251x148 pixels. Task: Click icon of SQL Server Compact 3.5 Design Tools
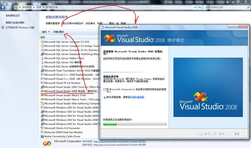(42, 46)
